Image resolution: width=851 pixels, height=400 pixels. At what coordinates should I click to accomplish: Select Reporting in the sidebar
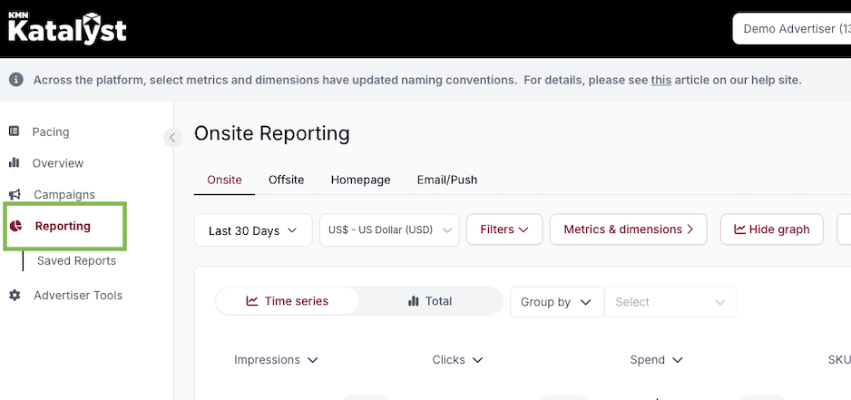click(x=63, y=226)
